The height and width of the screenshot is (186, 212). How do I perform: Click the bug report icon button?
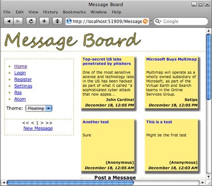pos(57,21)
